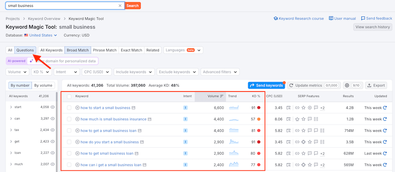Click the refresh icon in the 'Last week' row
Screen dimensions: 395x172
coord(385,153)
